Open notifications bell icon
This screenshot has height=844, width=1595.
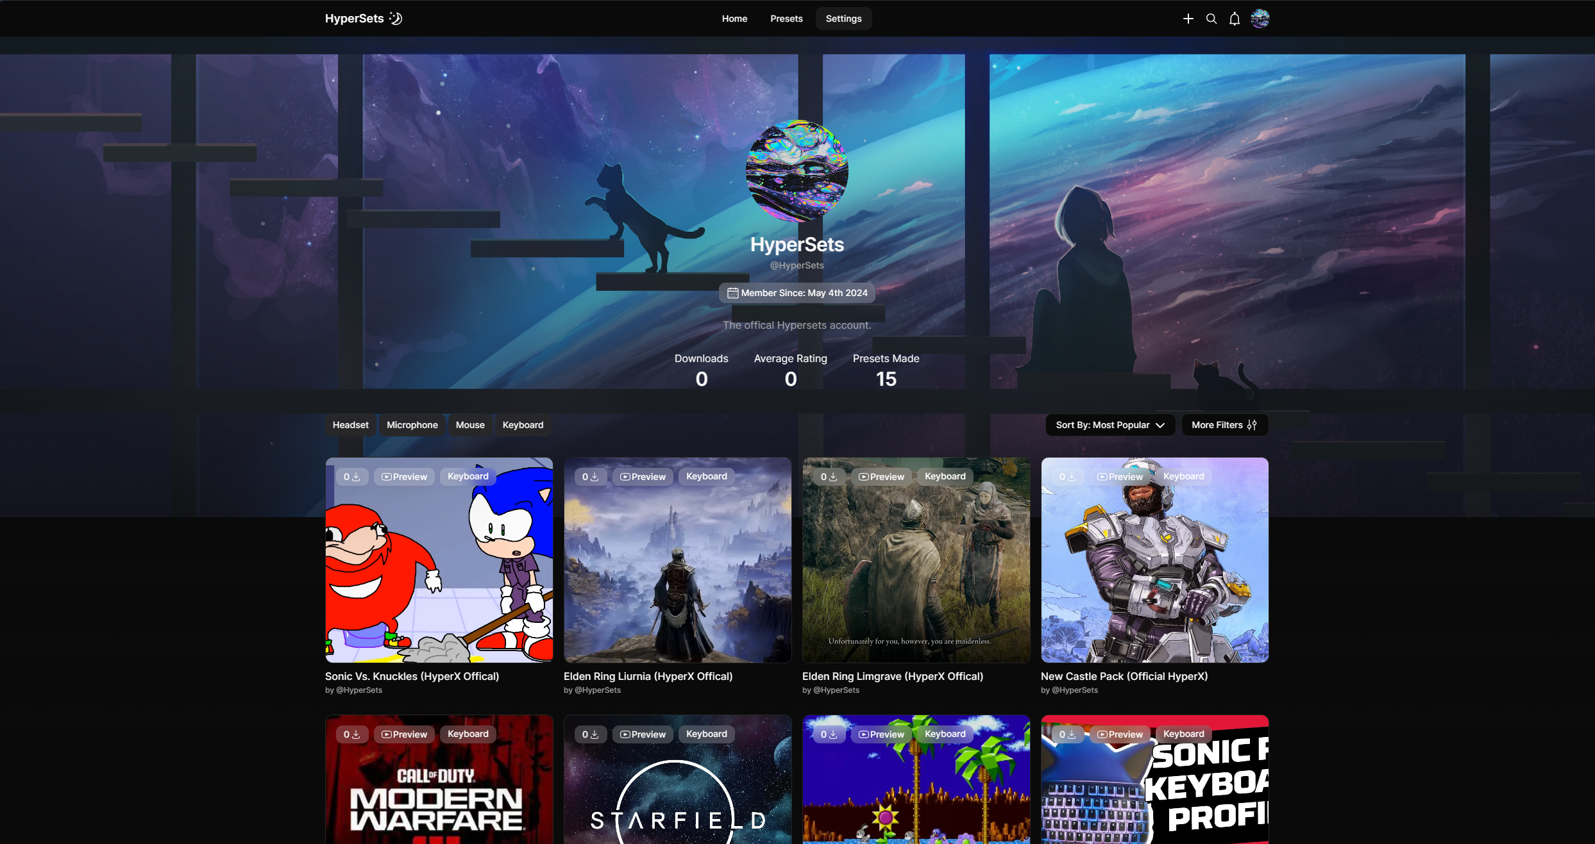click(x=1234, y=19)
